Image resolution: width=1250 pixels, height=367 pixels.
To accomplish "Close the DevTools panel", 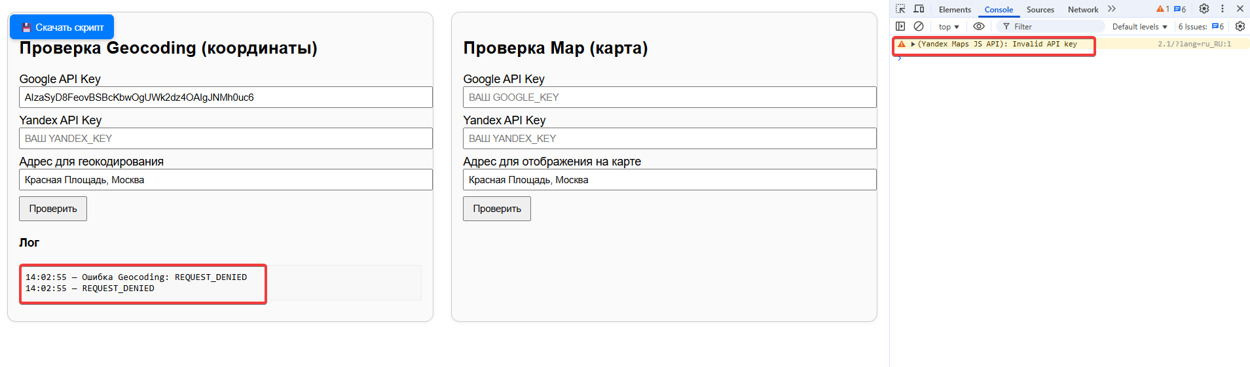I will pos(1240,9).
